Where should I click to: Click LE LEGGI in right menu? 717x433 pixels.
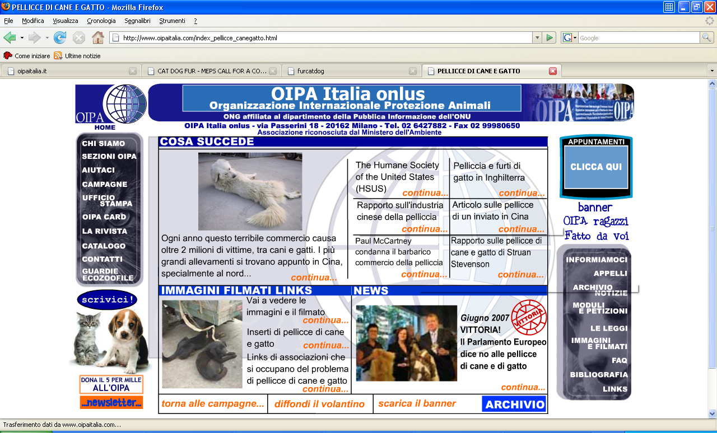coord(609,328)
